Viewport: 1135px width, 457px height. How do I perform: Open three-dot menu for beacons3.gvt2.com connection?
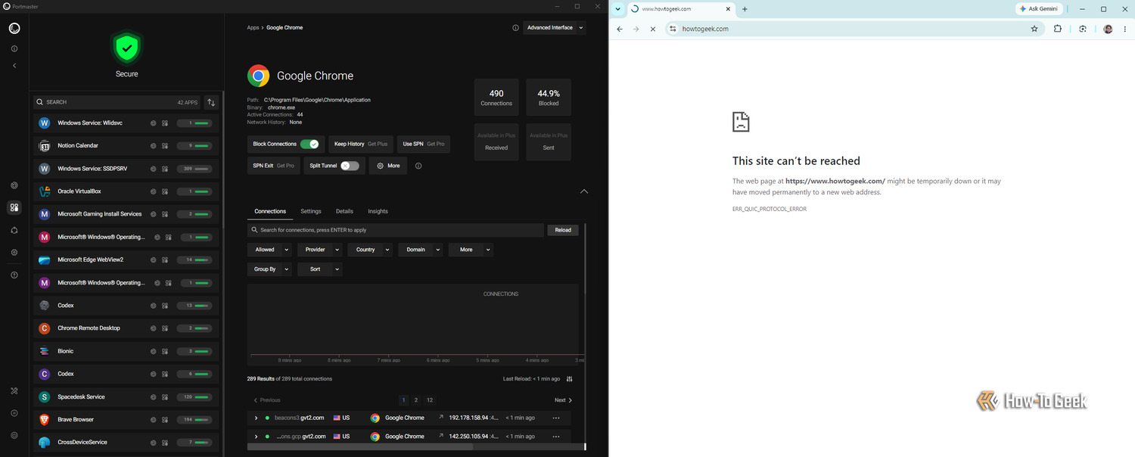556,418
